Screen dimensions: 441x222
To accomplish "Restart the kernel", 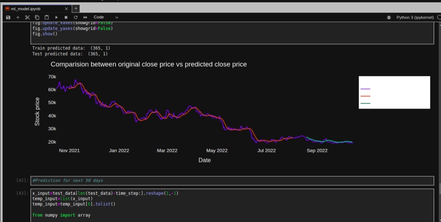I will pyautogui.click(x=76, y=18).
